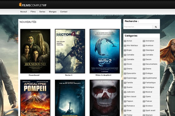Click the icon beside Drame category

pos(144,69)
